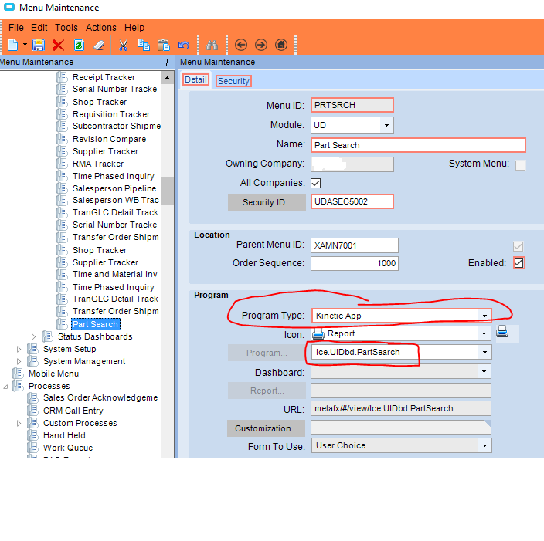The width and height of the screenshot is (544, 541).
Task: Uncheck the All Companies checkbox
Action: [x=316, y=183]
